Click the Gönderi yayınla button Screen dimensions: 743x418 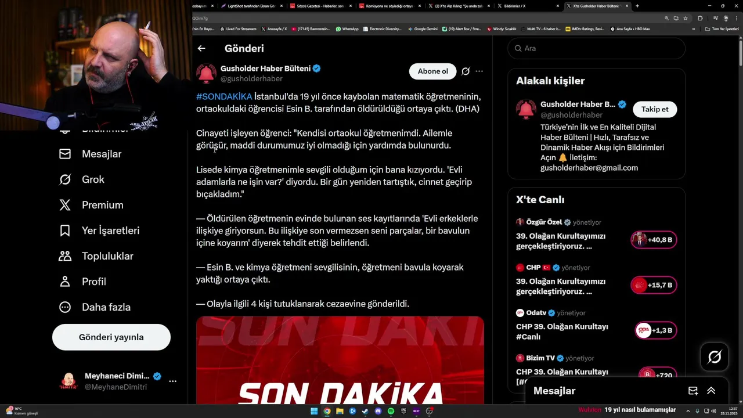click(111, 337)
